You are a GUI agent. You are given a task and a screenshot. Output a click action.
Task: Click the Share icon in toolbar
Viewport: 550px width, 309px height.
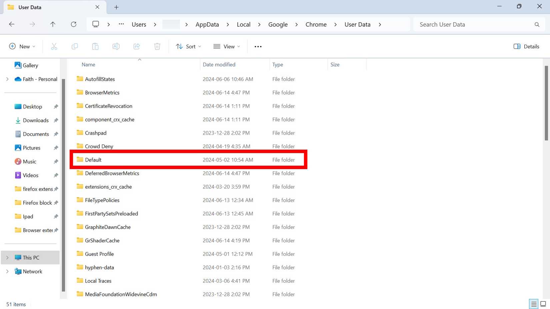click(137, 46)
